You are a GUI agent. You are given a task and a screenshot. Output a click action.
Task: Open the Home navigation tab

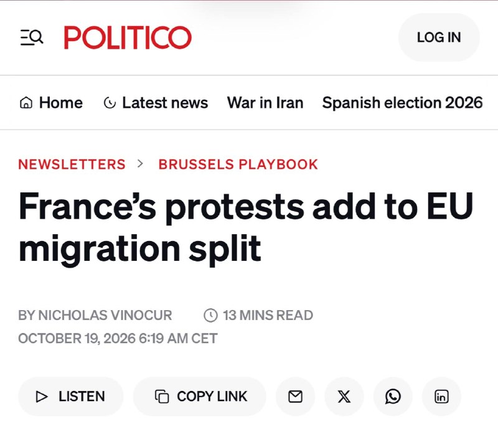[51, 103]
